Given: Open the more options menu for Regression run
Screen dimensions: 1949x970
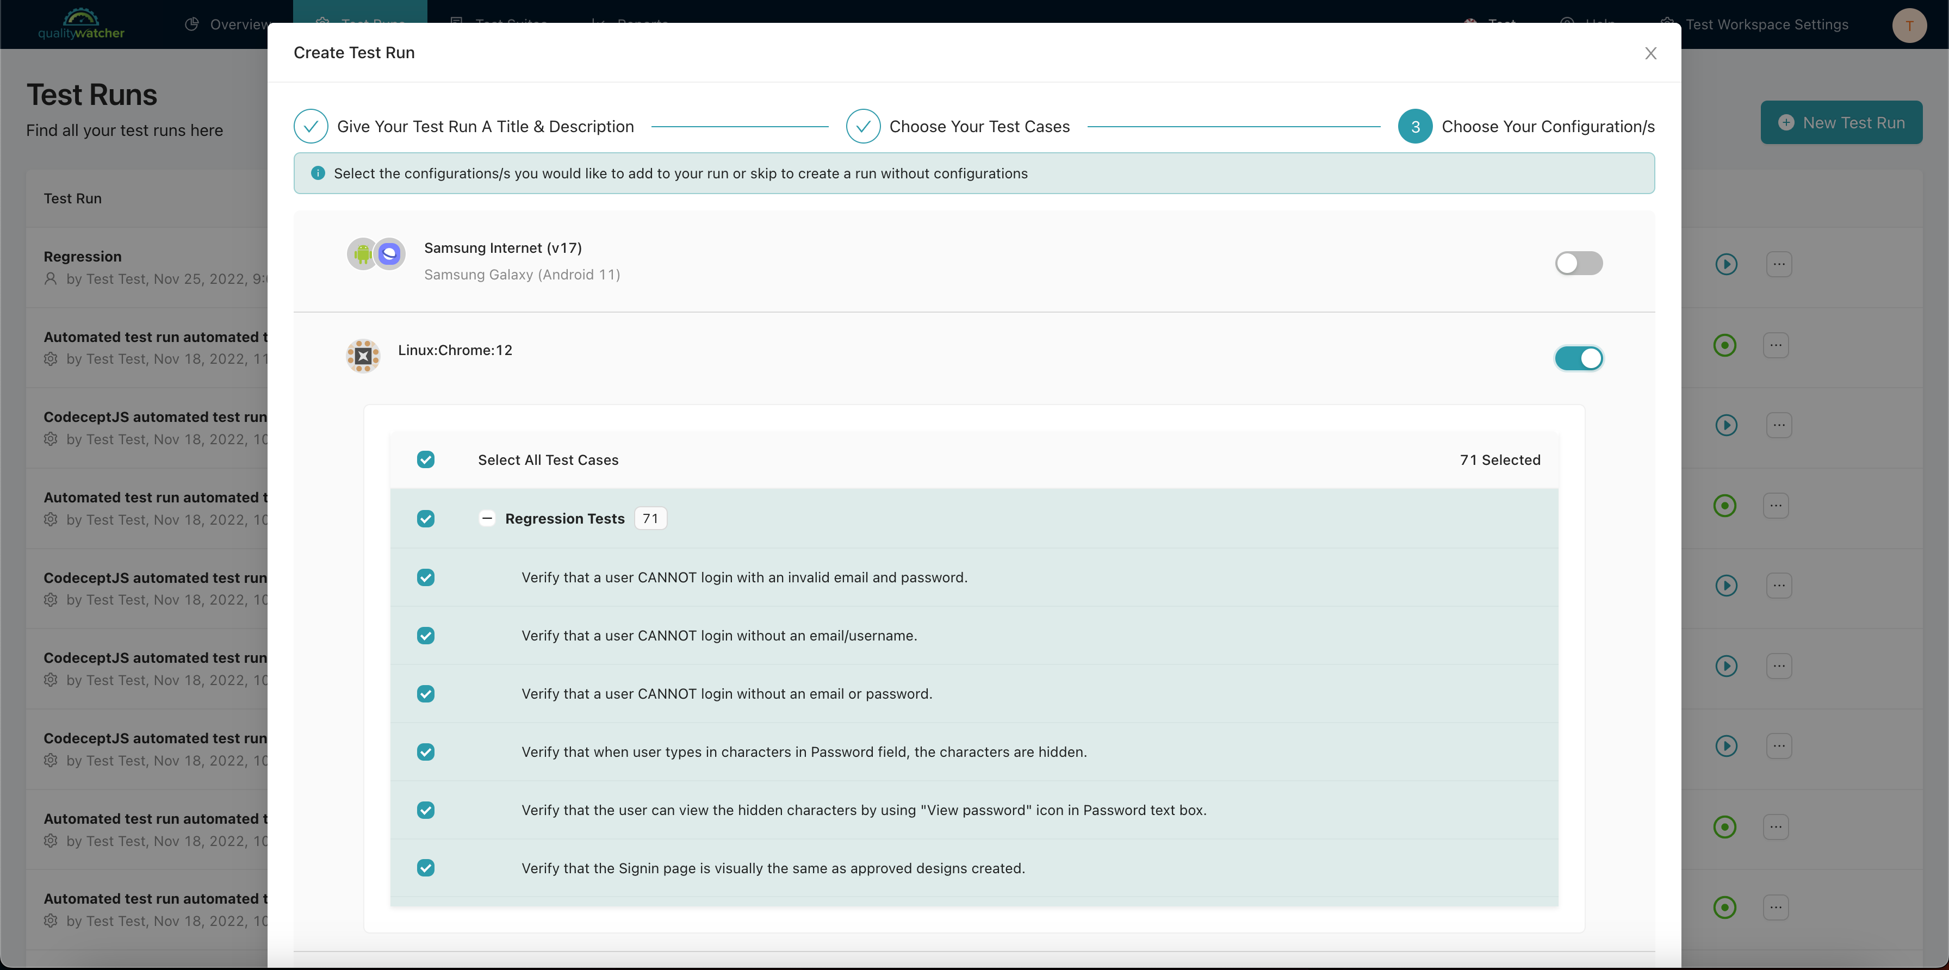Looking at the screenshot, I should 1778,264.
